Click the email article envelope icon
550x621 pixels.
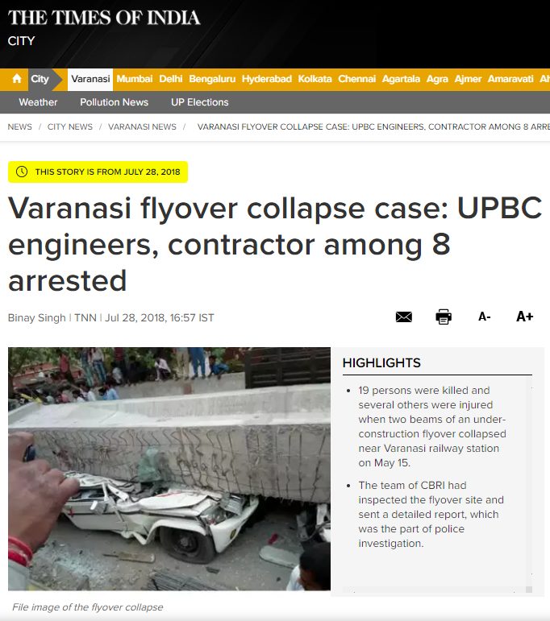404,317
